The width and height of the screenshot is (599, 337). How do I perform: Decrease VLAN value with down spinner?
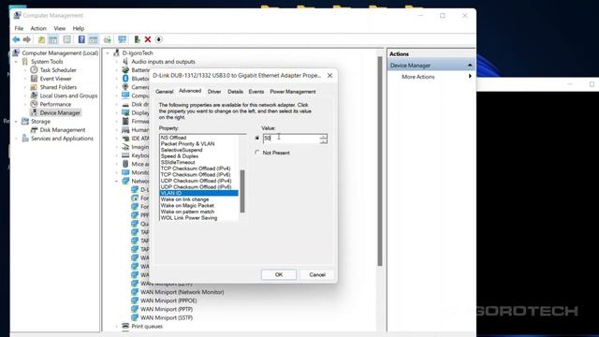(x=324, y=141)
